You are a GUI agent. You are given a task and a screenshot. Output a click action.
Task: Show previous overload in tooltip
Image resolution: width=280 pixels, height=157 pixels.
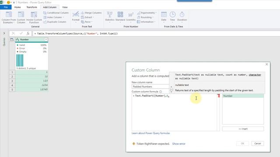pyautogui.click(x=171, y=87)
